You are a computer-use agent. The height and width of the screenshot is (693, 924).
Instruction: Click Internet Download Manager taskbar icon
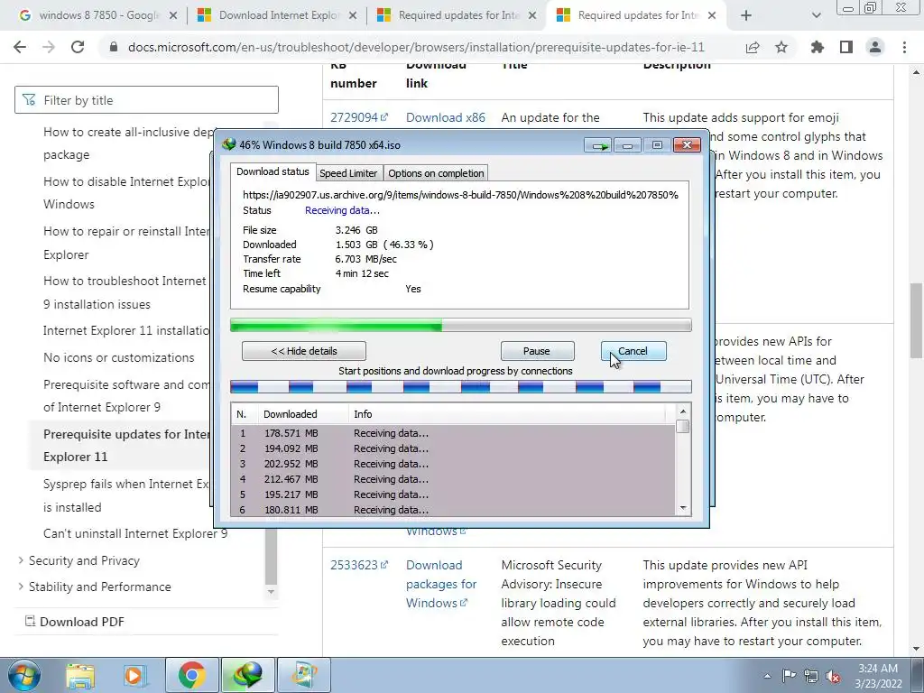pos(247,675)
